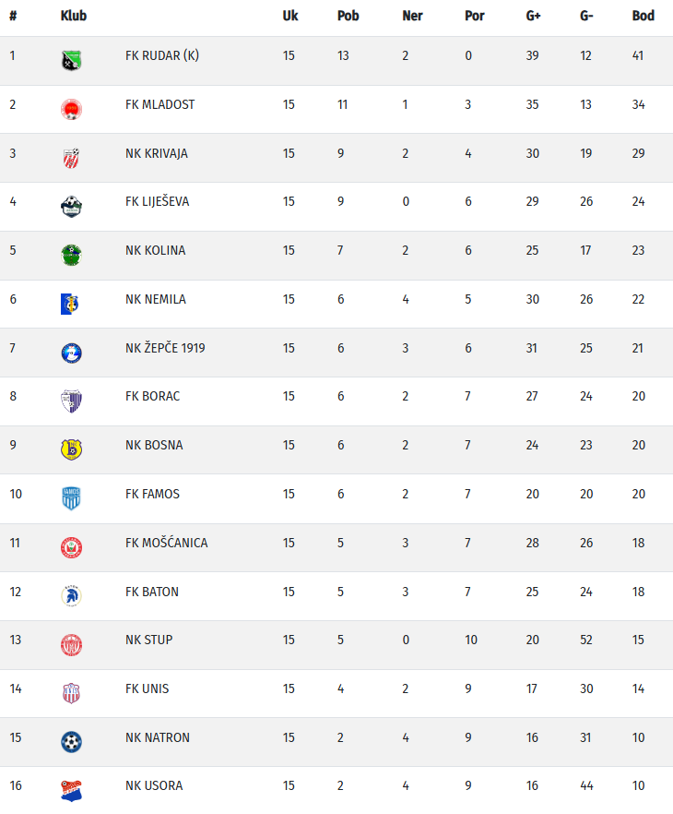Click the NK Bosna club crest
The image size is (673, 814).
[71, 449]
